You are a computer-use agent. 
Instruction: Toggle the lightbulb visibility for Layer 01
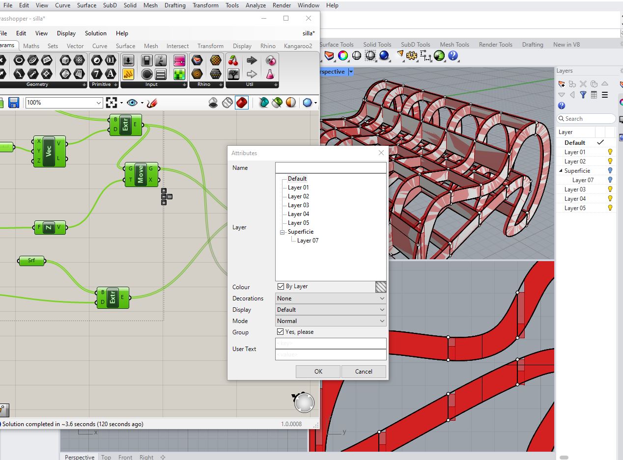click(x=609, y=152)
